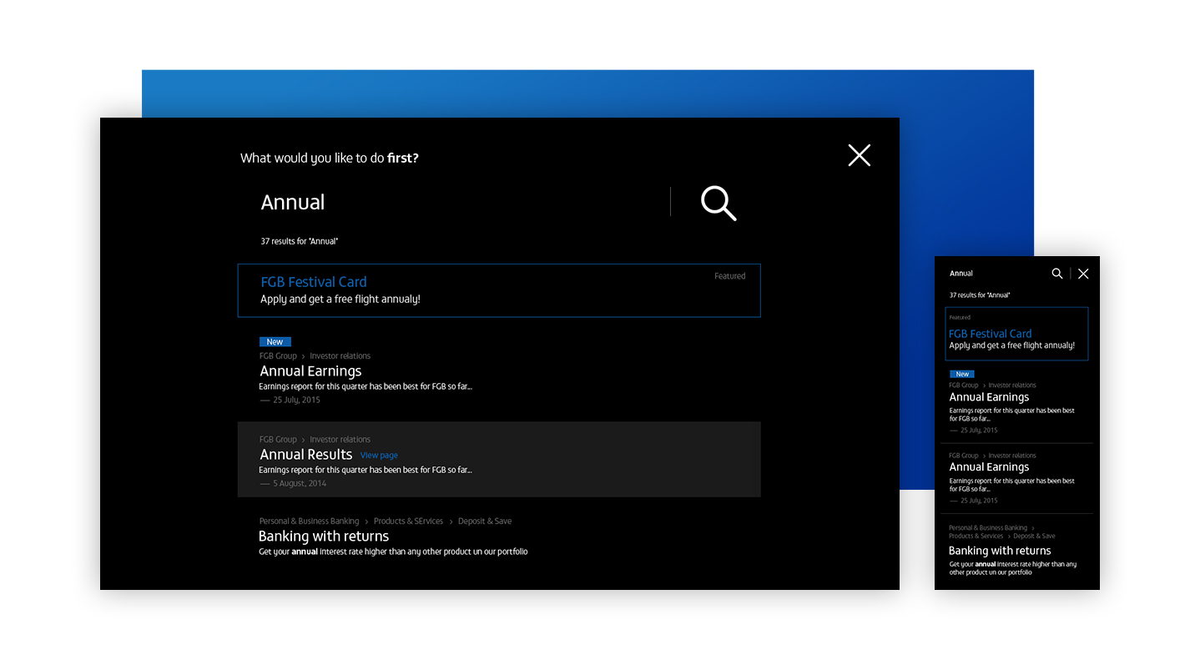This screenshot has width=1190, height=665.
Task: Open 'Banking with returns' in the mobile panel
Action: [999, 551]
